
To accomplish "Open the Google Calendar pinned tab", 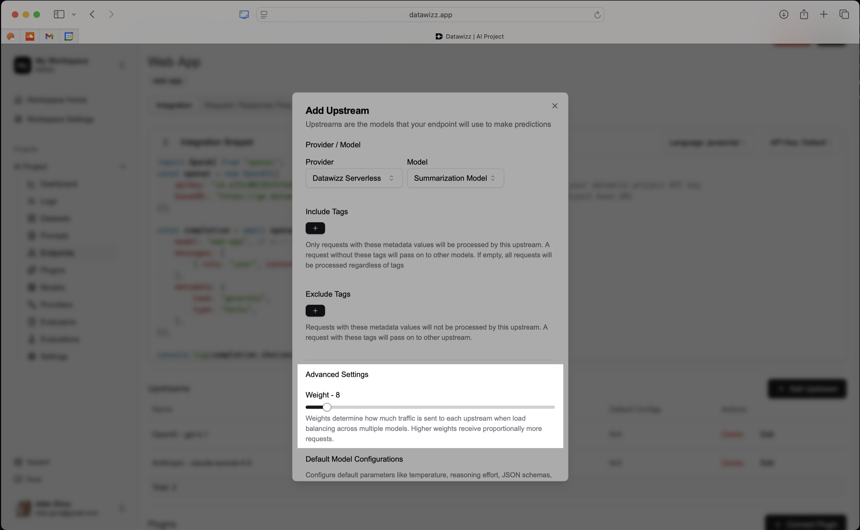I will point(69,36).
